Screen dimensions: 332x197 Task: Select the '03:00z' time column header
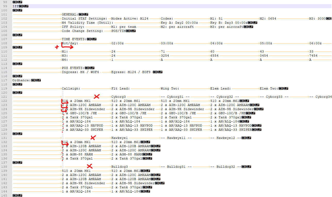point(167,43)
